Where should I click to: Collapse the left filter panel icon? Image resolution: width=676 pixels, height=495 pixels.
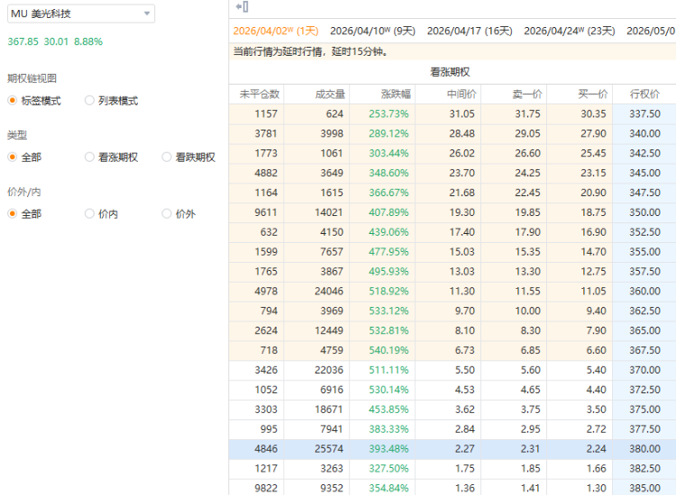(x=242, y=7)
